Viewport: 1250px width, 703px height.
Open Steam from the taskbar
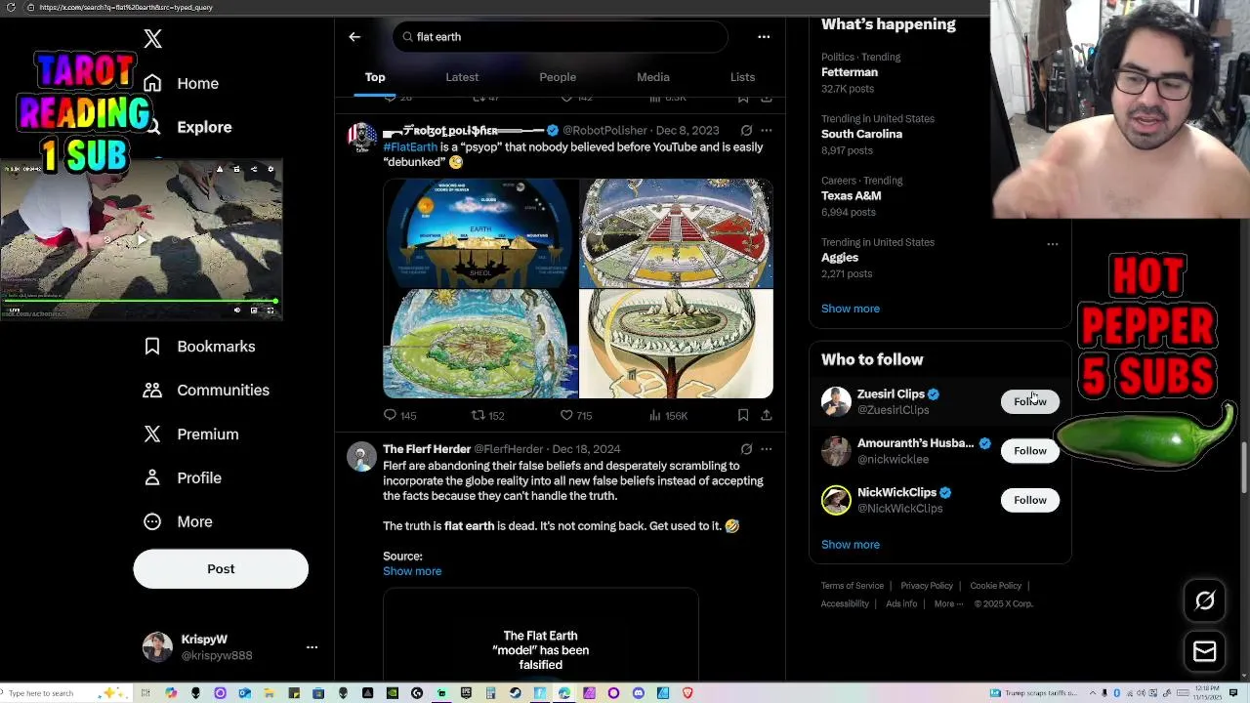pyautogui.click(x=515, y=693)
